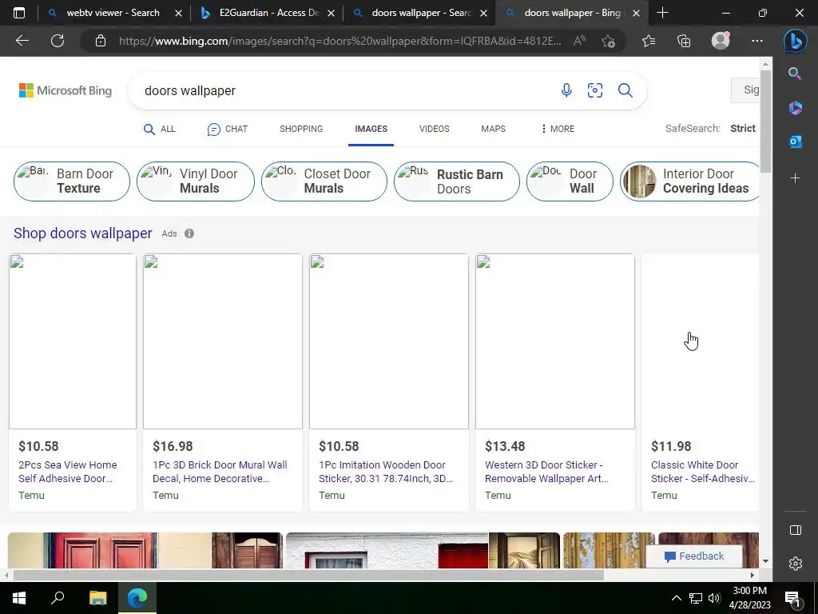Switch to E2Guardian Access Denied tab

point(268,13)
